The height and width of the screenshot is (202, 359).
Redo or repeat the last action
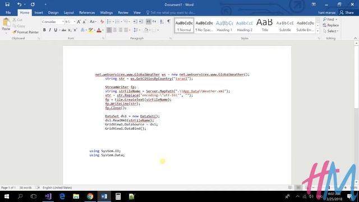tap(33, 4)
